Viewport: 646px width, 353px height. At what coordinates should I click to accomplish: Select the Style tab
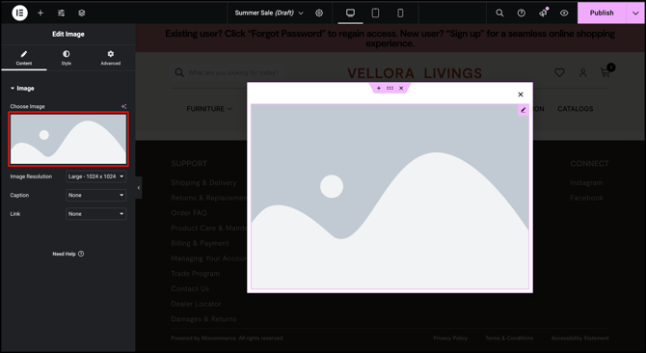(67, 58)
